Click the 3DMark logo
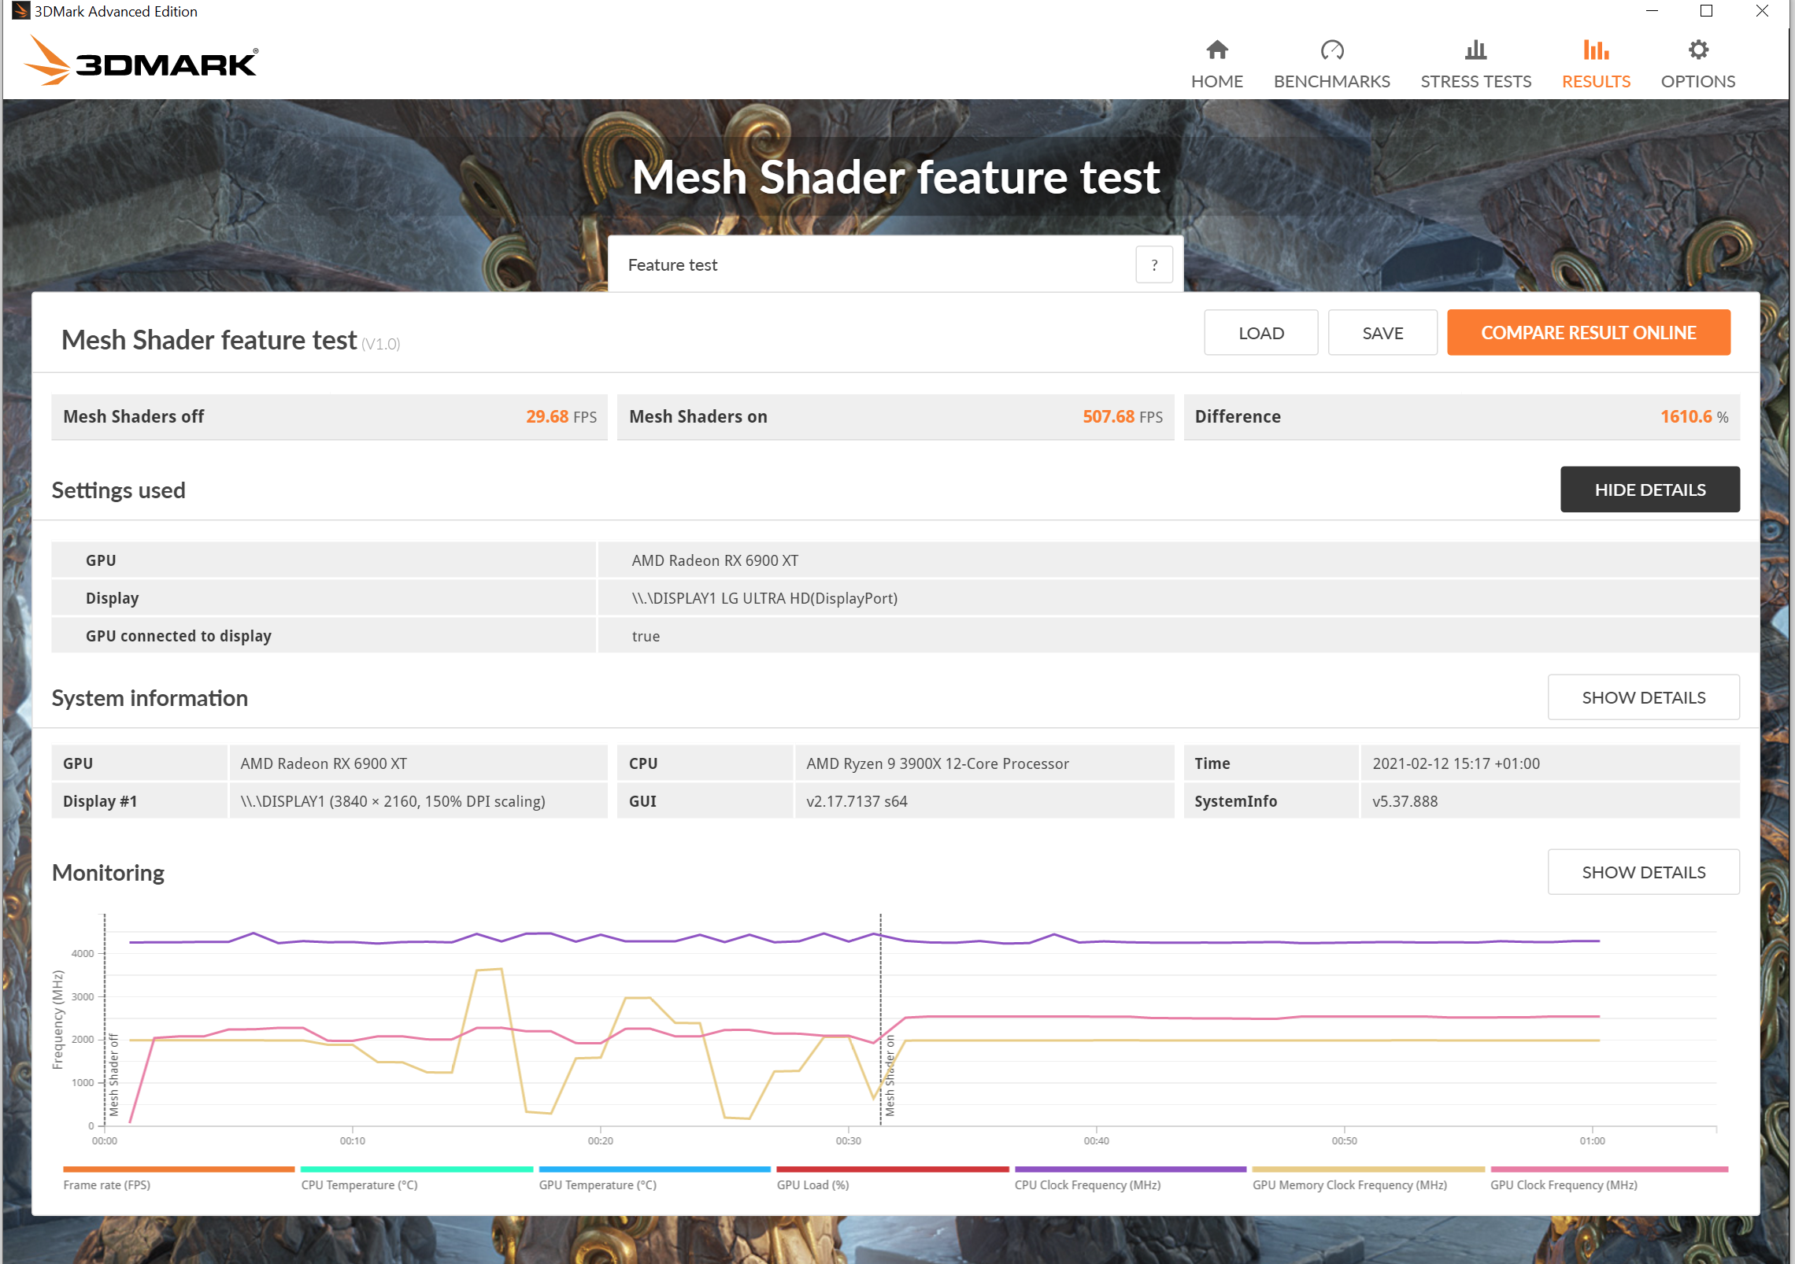The image size is (1795, 1264). click(x=141, y=61)
